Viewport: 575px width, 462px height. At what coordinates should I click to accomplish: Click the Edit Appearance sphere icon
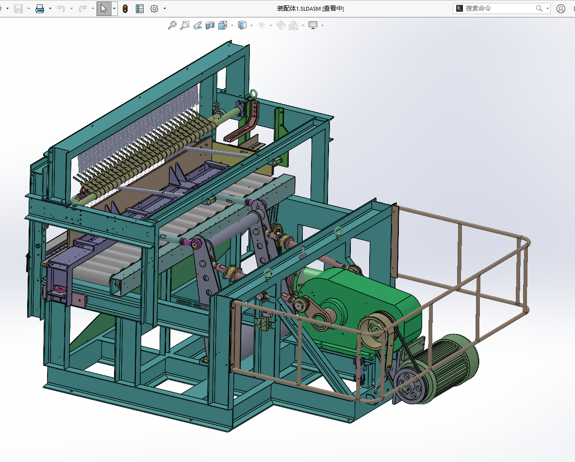tap(281, 25)
